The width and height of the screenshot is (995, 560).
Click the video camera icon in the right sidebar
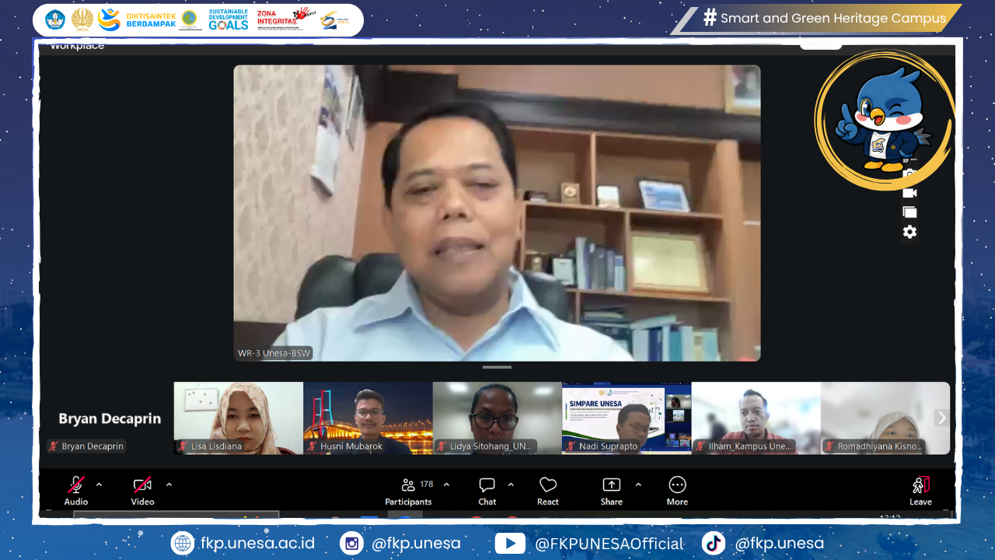[909, 193]
